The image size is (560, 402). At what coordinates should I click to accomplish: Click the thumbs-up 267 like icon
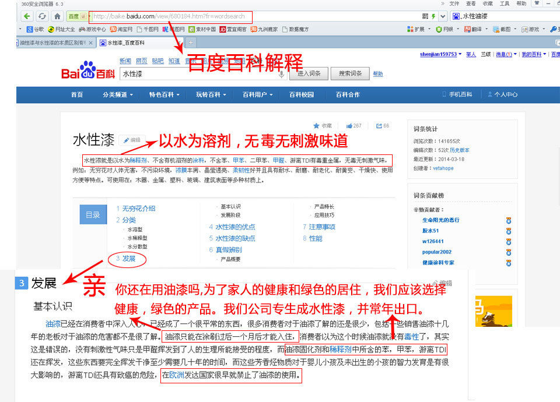[x=349, y=126]
